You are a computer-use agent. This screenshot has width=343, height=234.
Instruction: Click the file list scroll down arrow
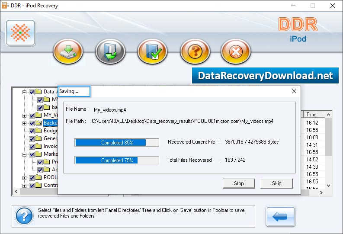click(x=328, y=185)
